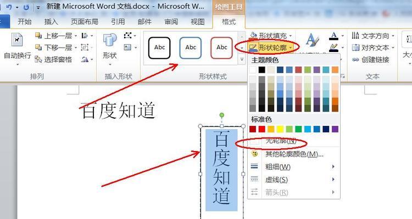This screenshot has height=219, width=412.
Task: Open the 审阅 tab
Action: pyautogui.click(x=171, y=22)
